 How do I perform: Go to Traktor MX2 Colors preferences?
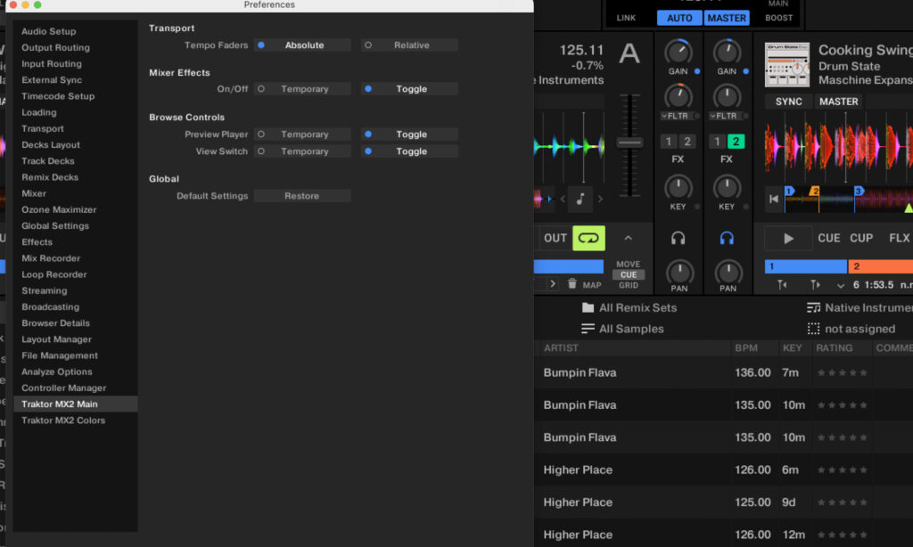point(63,420)
